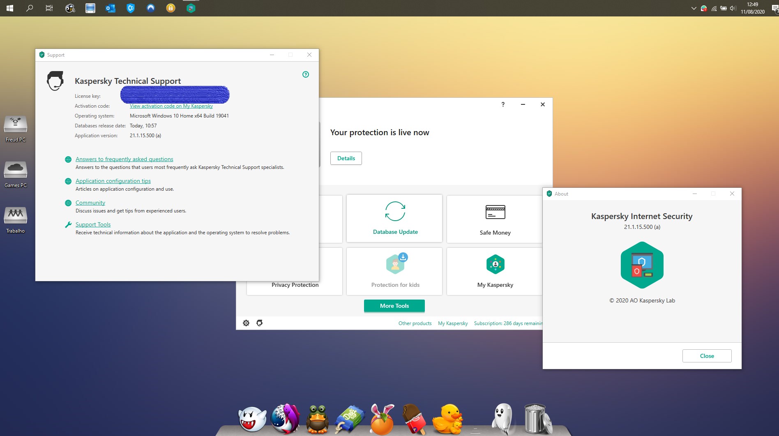
Task: Click the Safe Money label
Action: (x=495, y=233)
